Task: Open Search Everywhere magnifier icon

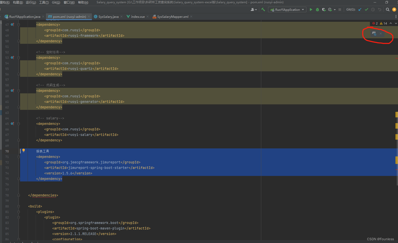Action: pos(388,10)
